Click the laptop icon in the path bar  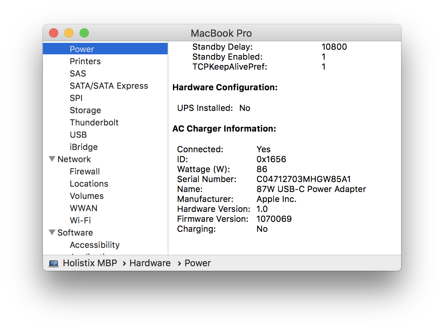pos(54,264)
